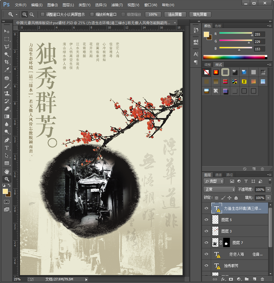Open the Layers panel flyout menu
The width and height of the screenshot is (274, 283).
coord(269,175)
